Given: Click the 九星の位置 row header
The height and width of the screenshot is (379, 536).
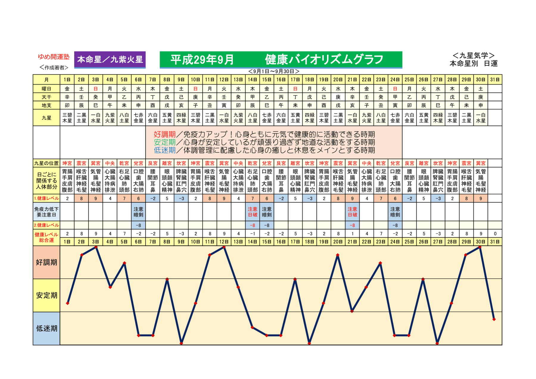Looking at the screenshot, I should 46,163.
